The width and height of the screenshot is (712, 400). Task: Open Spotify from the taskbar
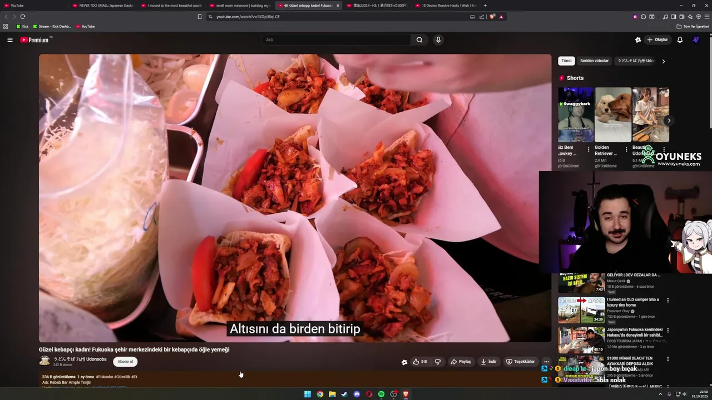[x=381, y=394]
